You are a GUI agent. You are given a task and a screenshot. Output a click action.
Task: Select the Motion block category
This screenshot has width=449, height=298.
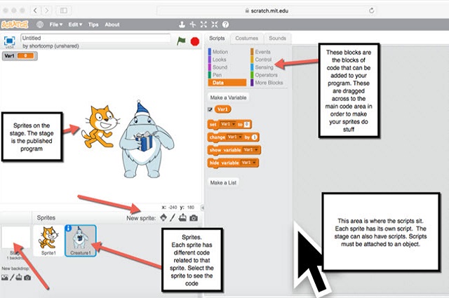(x=220, y=52)
